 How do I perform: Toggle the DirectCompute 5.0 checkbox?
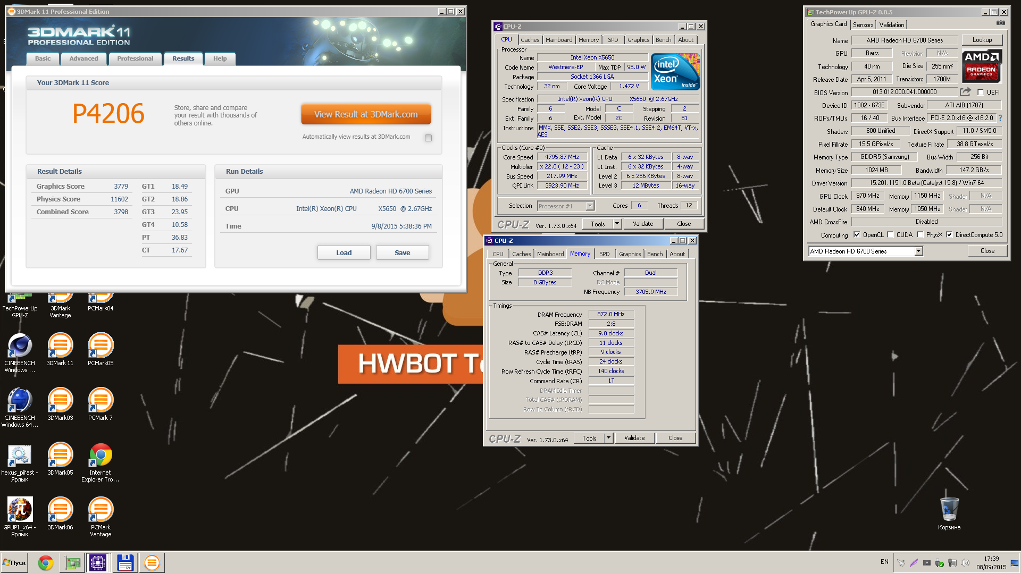click(949, 234)
